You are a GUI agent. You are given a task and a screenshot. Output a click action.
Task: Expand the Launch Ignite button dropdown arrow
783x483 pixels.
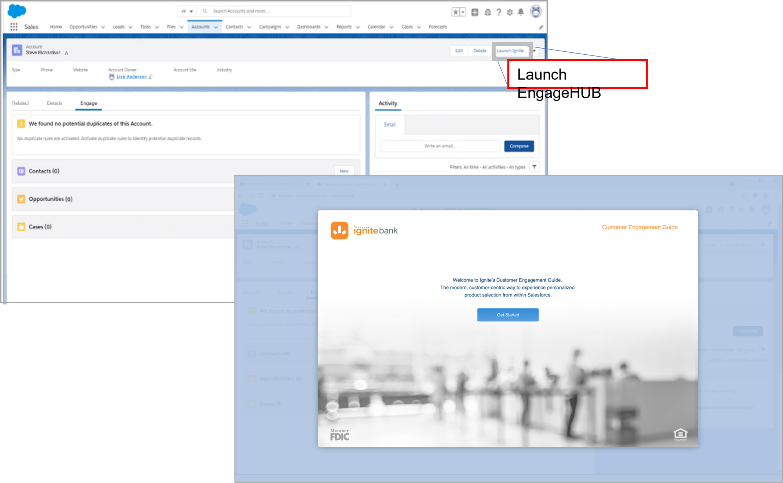pyautogui.click(x=534, y=50)
